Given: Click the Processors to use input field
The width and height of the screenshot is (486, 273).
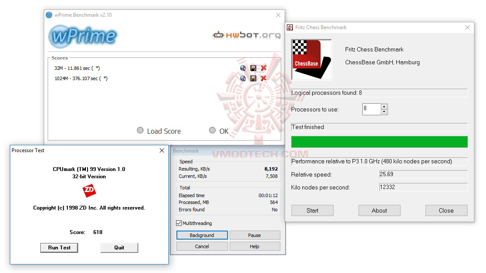Looking at the screenshot, I should coord(371,109).
